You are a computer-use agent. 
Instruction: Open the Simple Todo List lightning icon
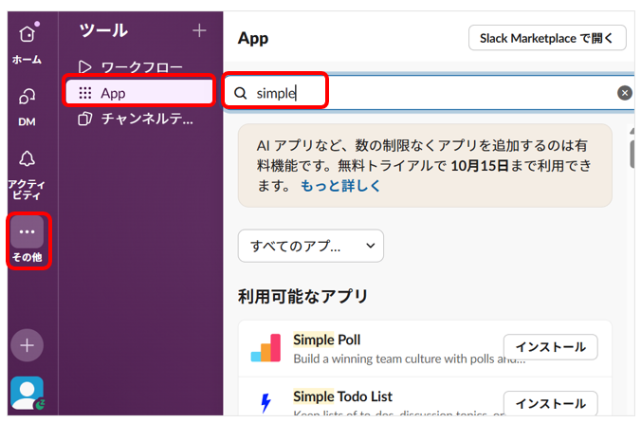coord(266,403)
